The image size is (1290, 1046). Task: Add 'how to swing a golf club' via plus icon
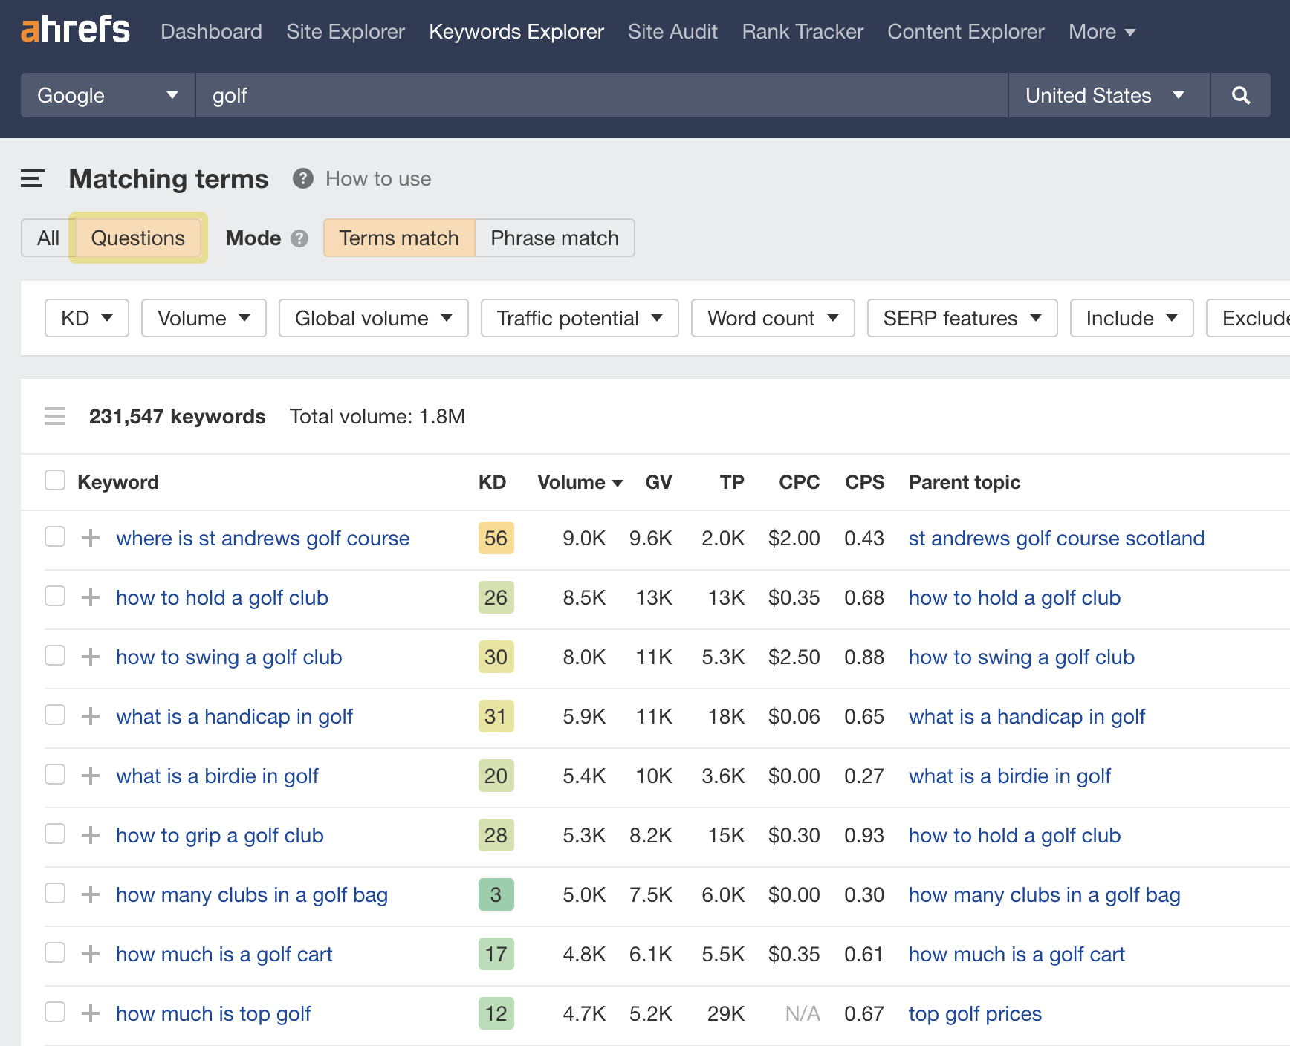pyautogui.click(x=90, y=656)
